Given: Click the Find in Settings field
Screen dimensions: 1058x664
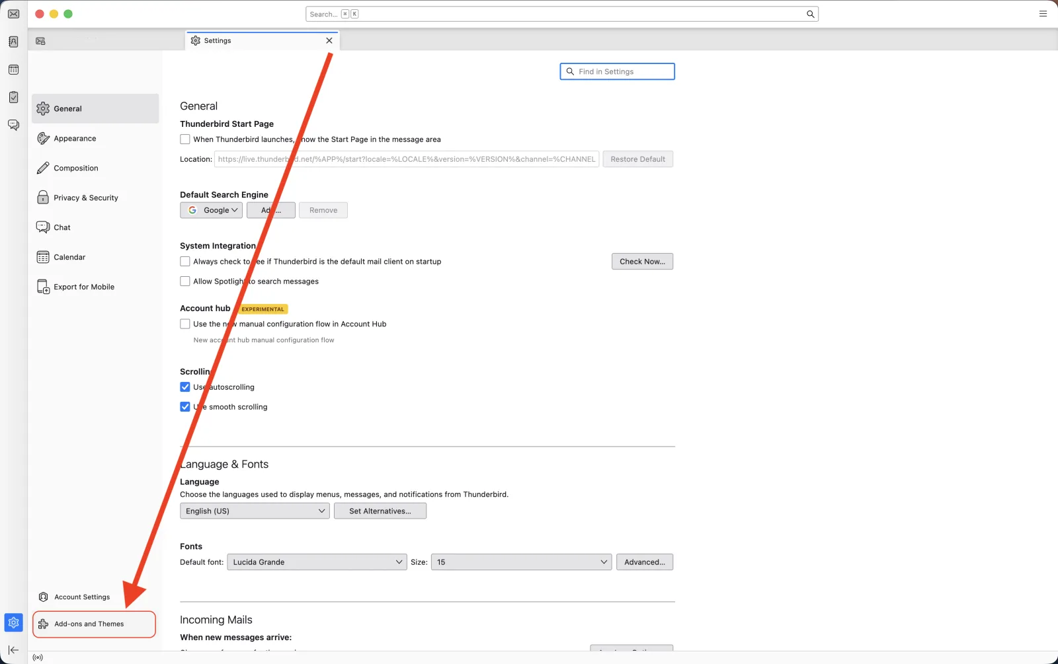Looking at the screenshot, I should coord(617,71).
